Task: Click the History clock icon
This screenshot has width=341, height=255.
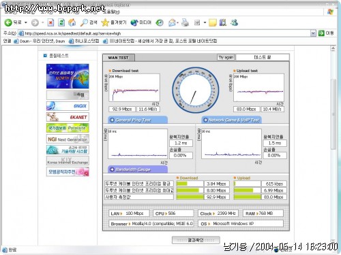Action: point(160,22)
